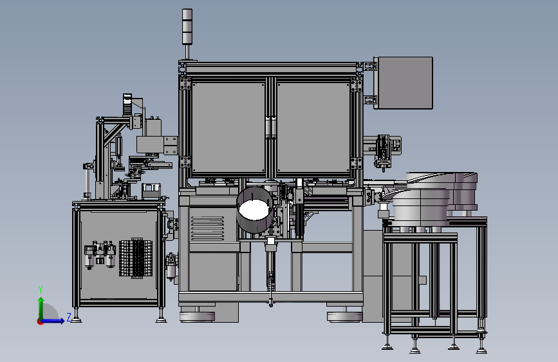Select the right enclosure door panel
The height and width of the screenshot is (362, 558).
click(x=313, y=128)
